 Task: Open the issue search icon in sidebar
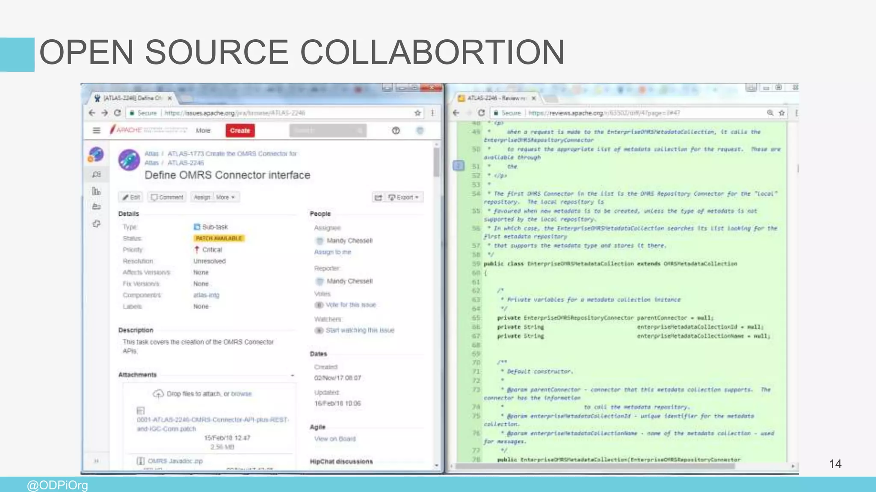coord(97,174)
